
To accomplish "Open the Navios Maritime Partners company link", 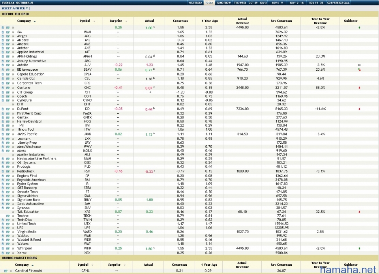I will [37, 159].
